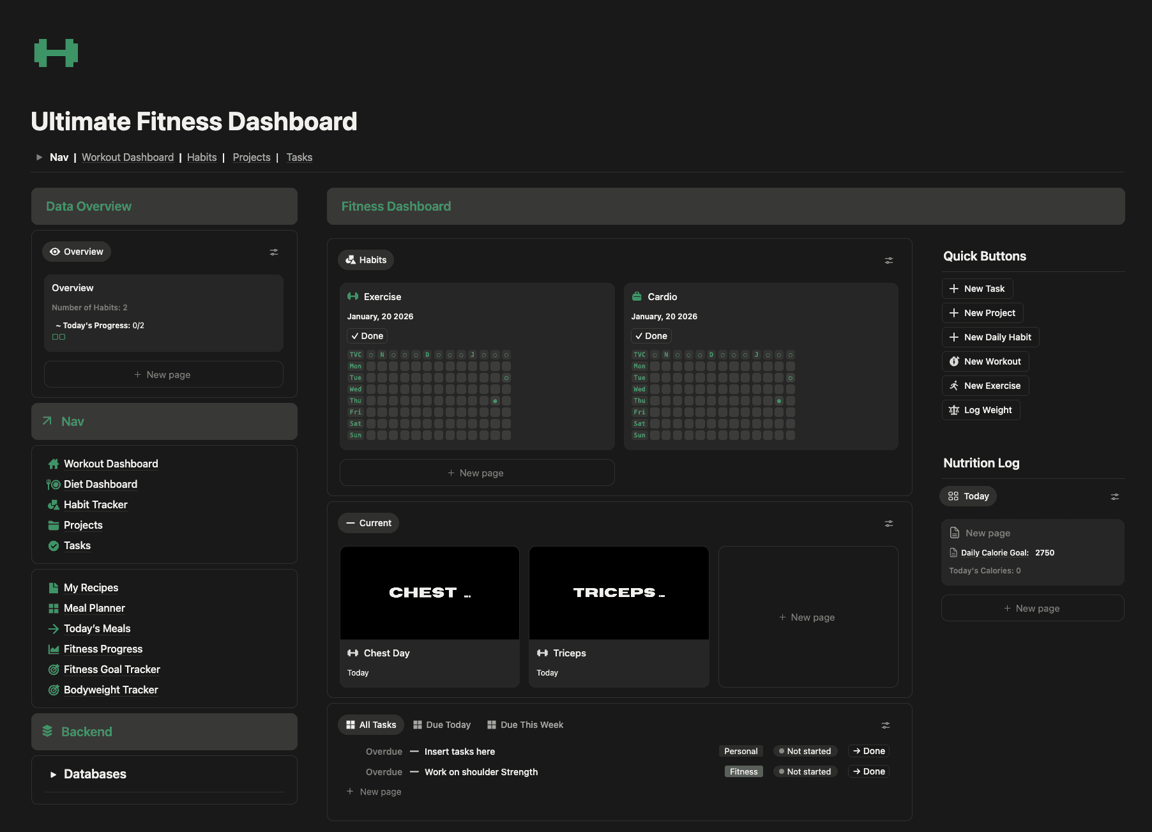Screen dimensions: 1152x832
Task: Click the Habit Tracker shapes icon
Action: [x=54, y=505]
